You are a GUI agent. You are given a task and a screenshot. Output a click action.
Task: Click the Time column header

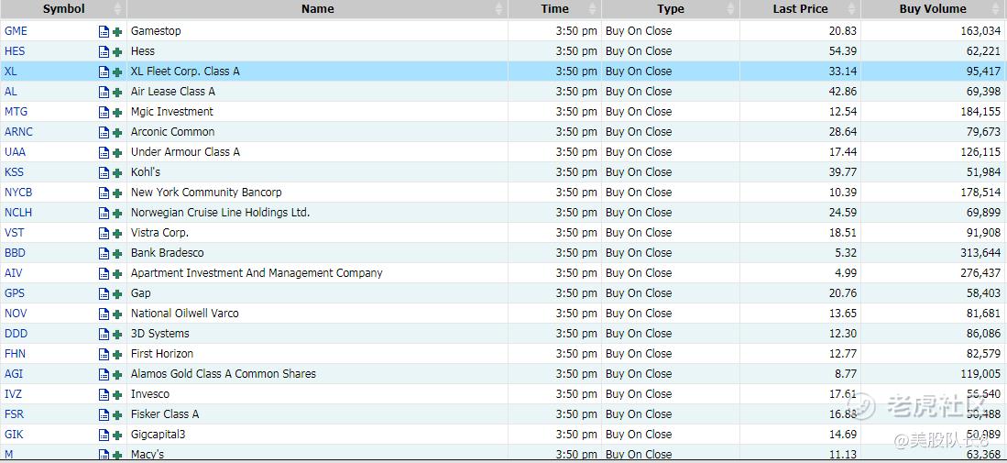[x=555, y=9]
